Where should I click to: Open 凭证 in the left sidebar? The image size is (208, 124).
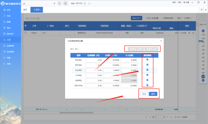tap(9, 16)
